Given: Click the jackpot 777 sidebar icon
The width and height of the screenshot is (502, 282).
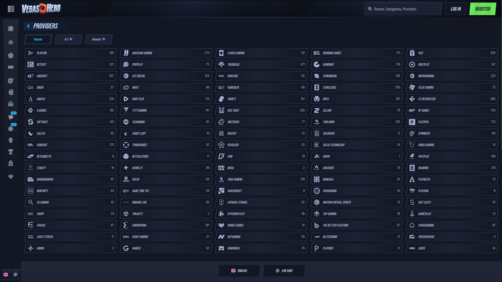Looking at the screenshot, I should [x=10, y=103].
